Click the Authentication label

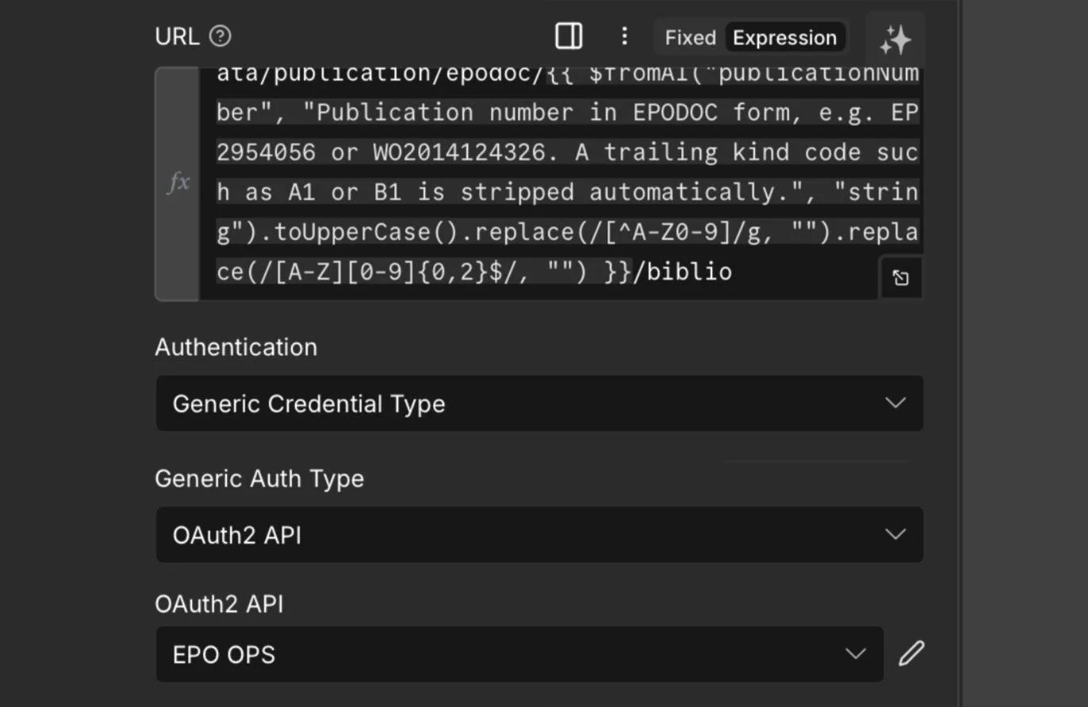236,347
